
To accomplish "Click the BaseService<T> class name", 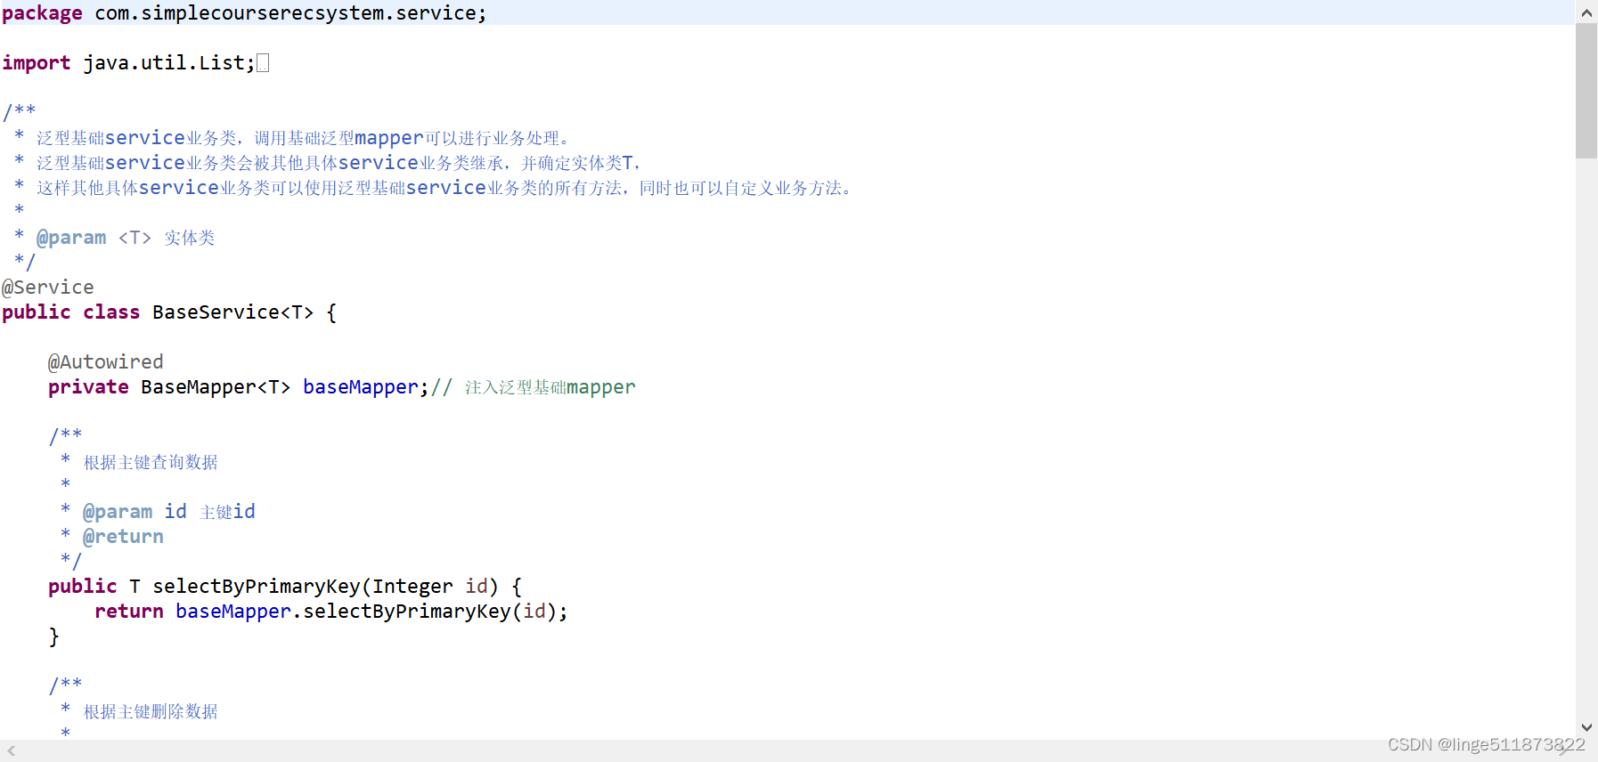I will pyautogui.click(x=232, y=312).
